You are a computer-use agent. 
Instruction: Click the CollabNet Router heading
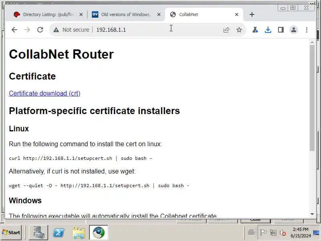coord(61,54)
